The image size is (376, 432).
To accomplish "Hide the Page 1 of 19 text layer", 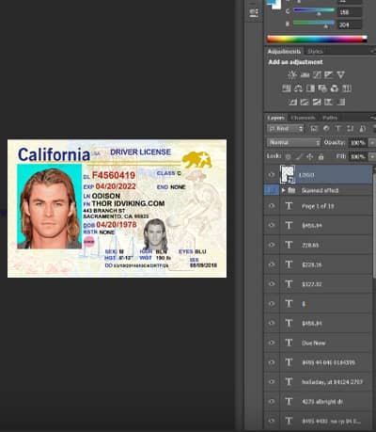I will pyautogui.click(x=272, y=206).
